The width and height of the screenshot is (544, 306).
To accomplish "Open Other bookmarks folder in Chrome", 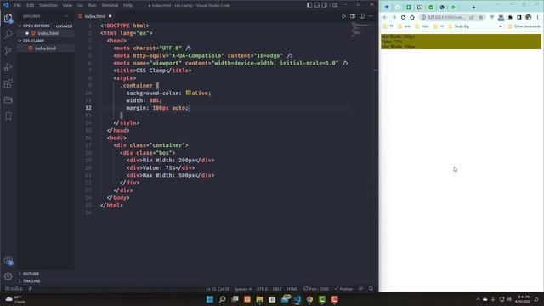I will click(x=524, y=26).
